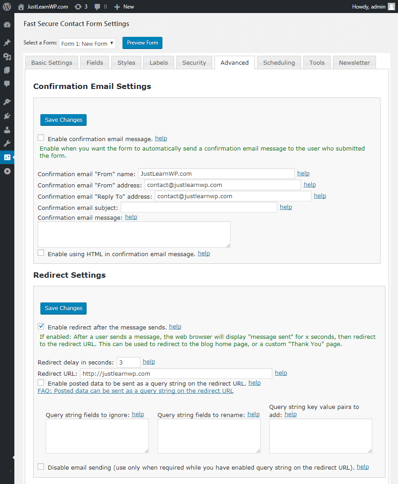Open help for Enable using HTML option
398x484 pixels.
pos(204,253)
